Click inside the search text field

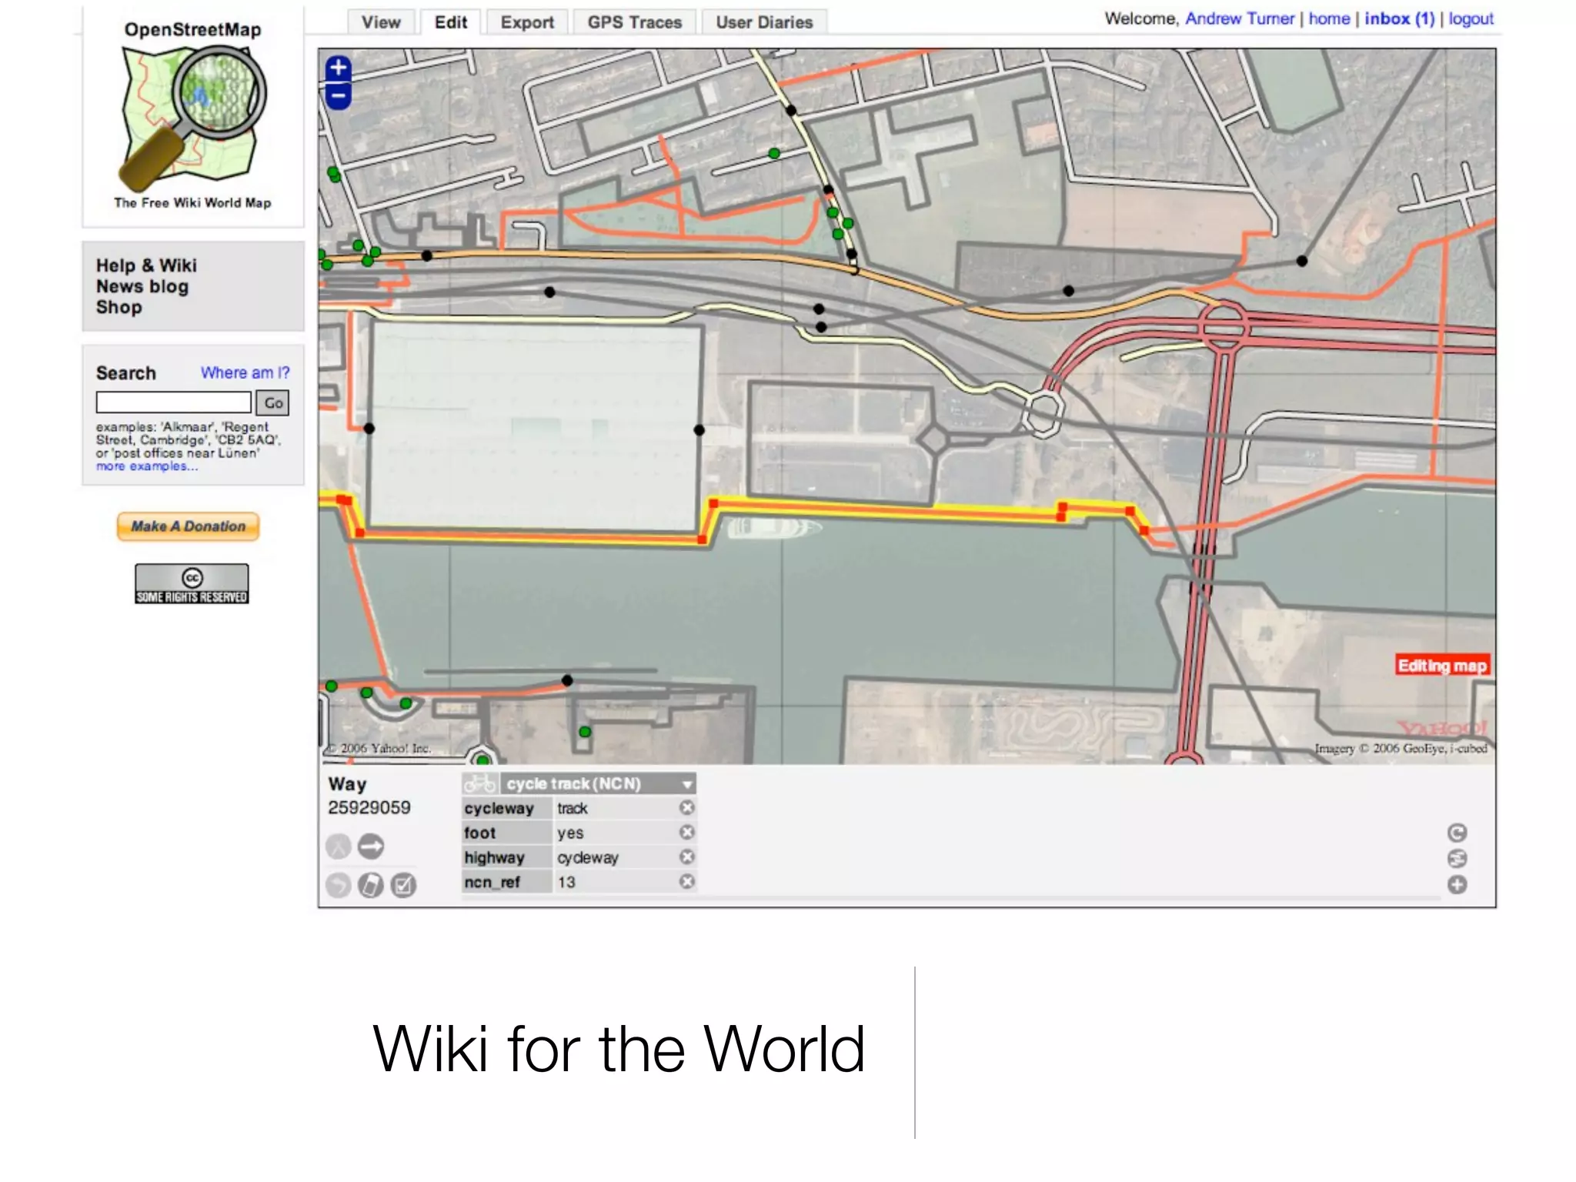[174, 402]
